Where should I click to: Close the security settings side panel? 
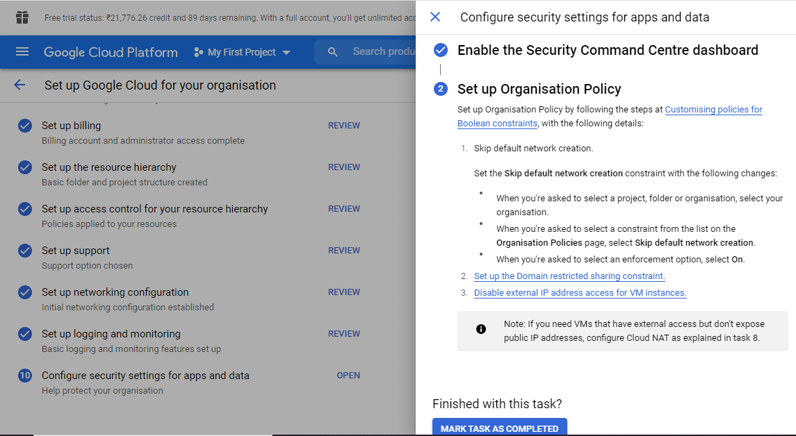coord(435,17)
